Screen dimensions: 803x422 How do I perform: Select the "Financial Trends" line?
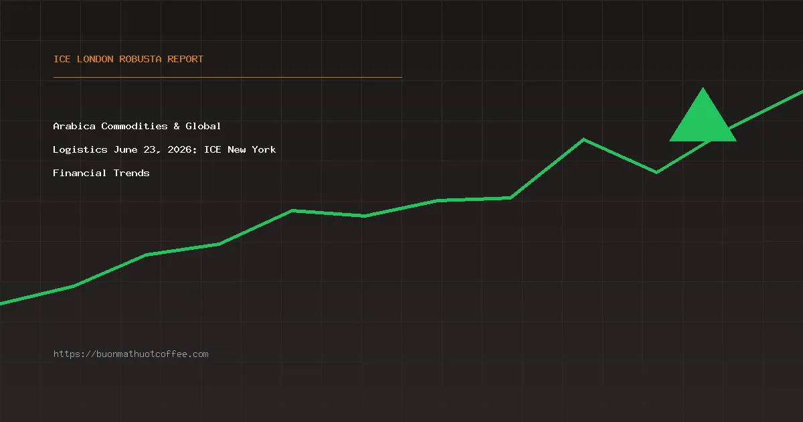(x=102, y=173)
